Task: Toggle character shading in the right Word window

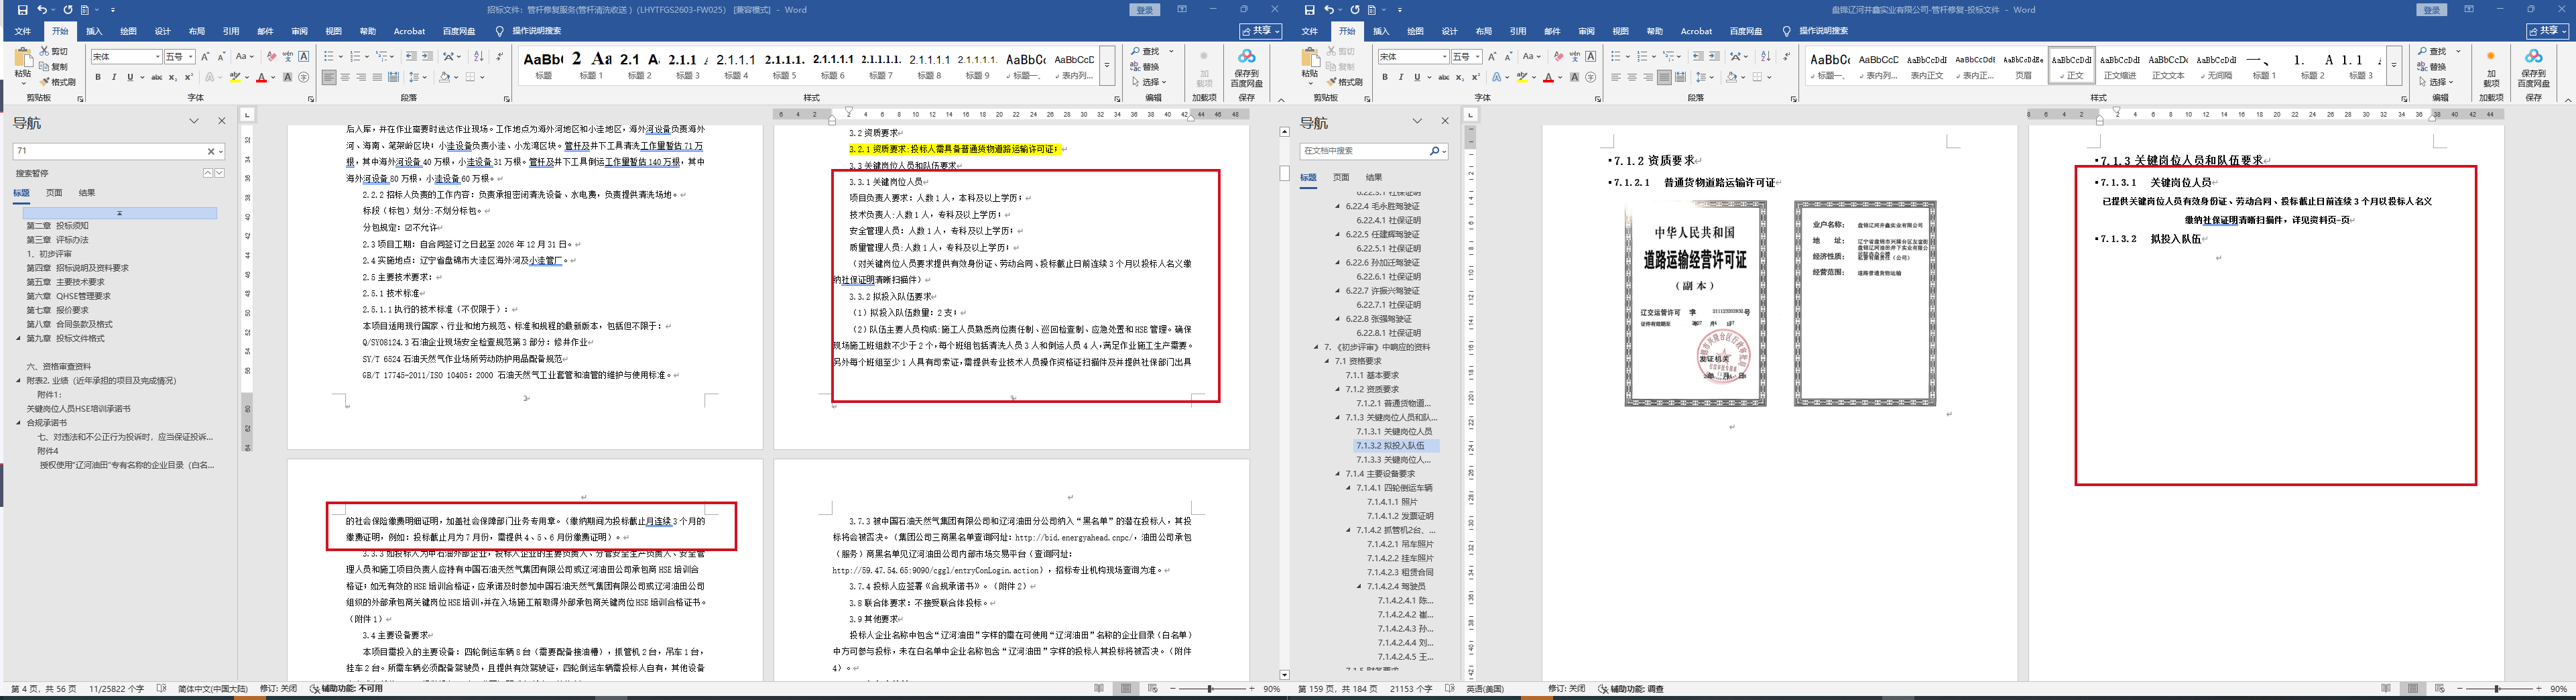Action: point(1575,77)
